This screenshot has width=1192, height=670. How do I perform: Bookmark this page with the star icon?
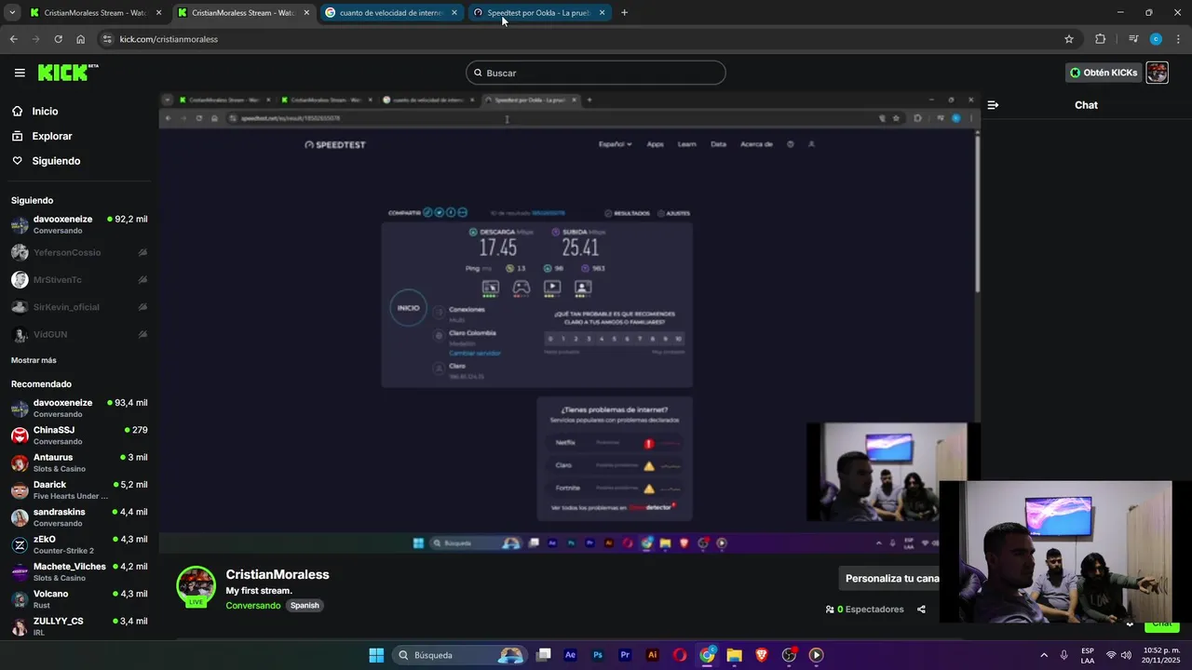(1069, 39)
